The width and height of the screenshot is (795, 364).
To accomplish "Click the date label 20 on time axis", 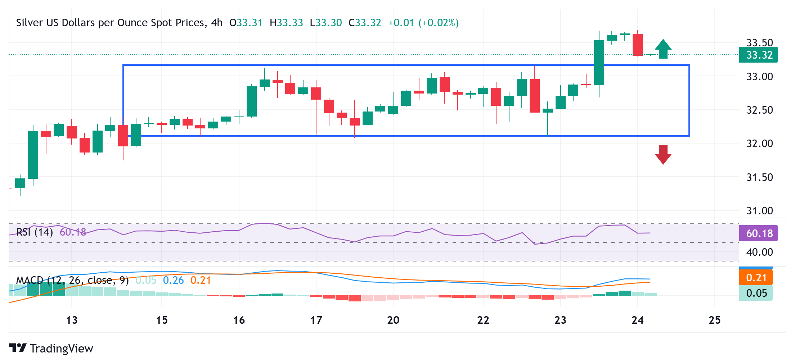I will click(393, 320).
